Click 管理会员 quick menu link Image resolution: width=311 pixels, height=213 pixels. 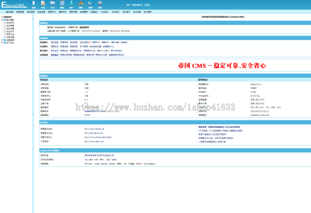tap(64, 51)
